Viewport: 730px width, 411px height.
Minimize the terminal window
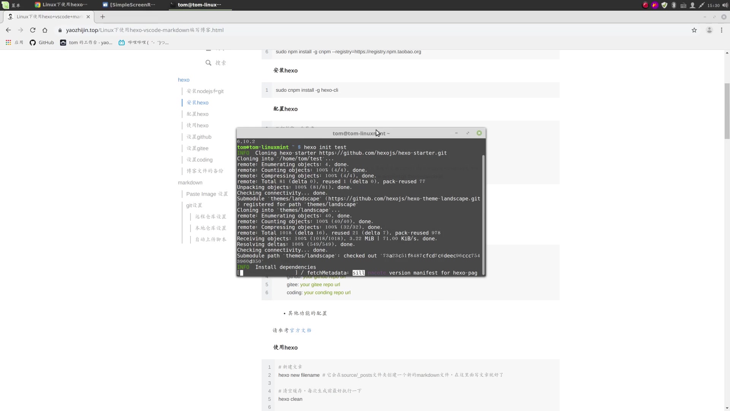pyautogui.click(x=456, y=133)
